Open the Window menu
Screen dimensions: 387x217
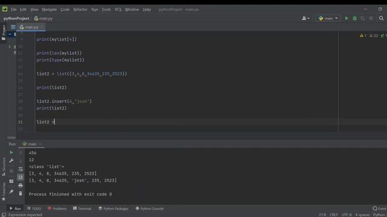(x=132, y=10)
